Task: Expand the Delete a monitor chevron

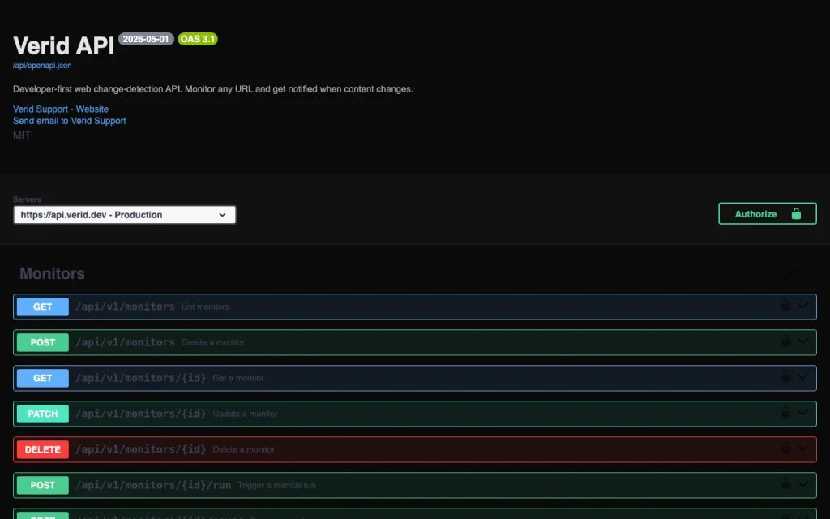Action: pyautogui.click(x=803, y=448)
